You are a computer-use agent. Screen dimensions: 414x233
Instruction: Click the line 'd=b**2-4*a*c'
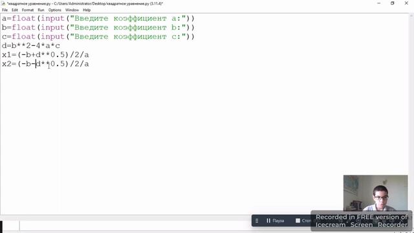(31, 46)
